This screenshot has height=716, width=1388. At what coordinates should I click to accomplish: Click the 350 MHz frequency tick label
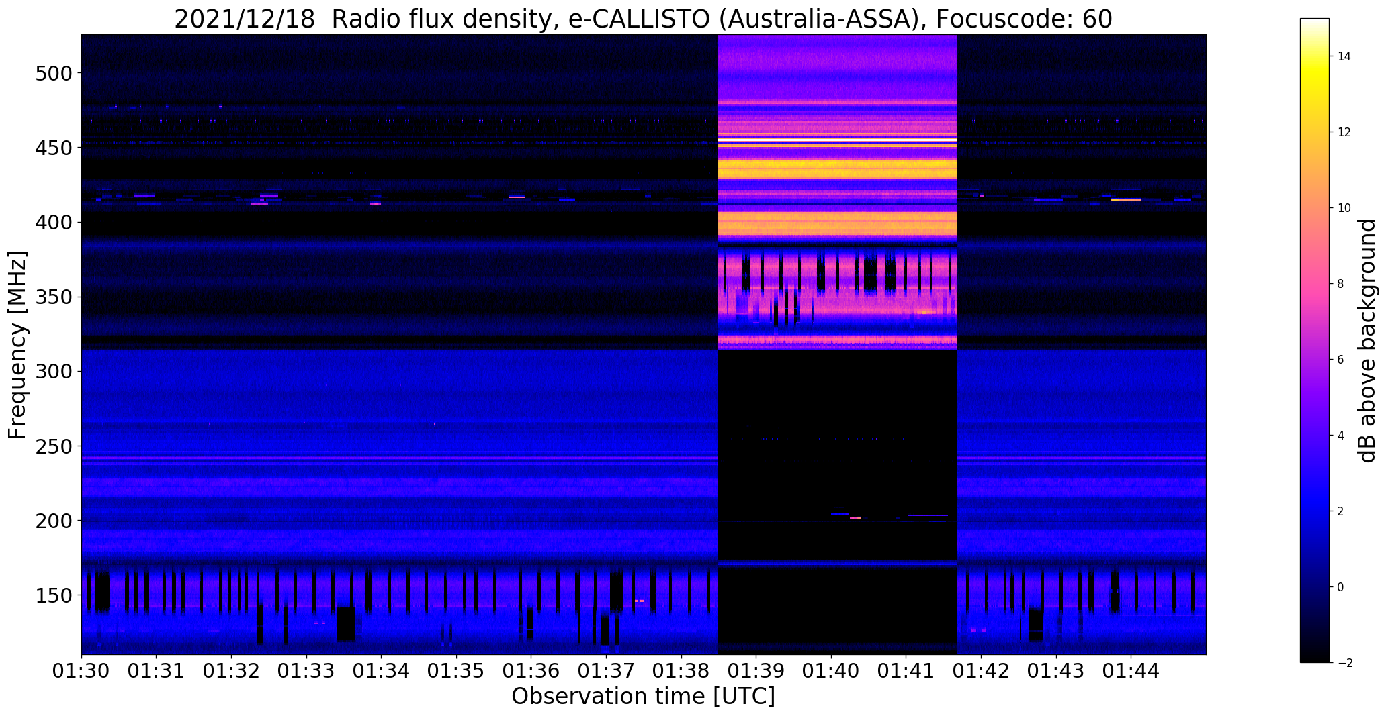coord(53,297)
